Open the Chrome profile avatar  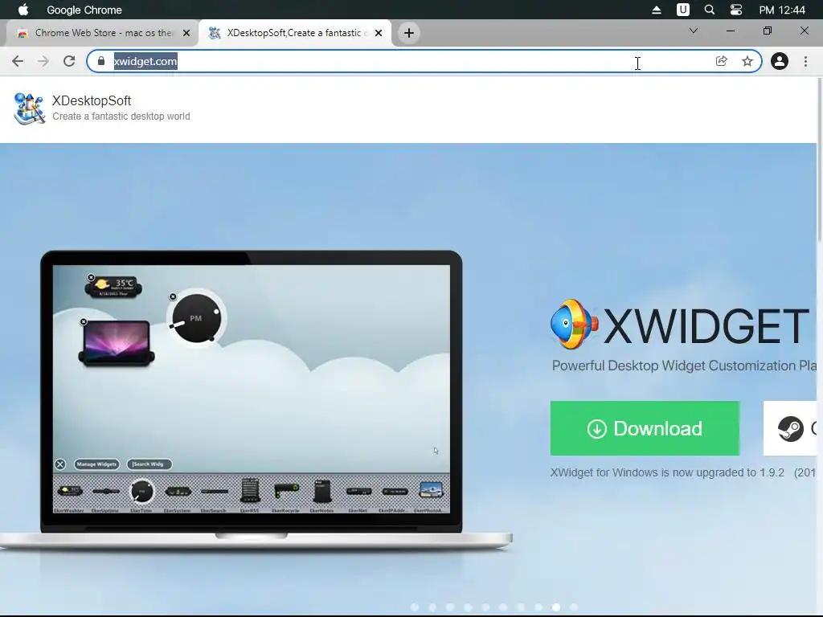[x=780, y=61]
